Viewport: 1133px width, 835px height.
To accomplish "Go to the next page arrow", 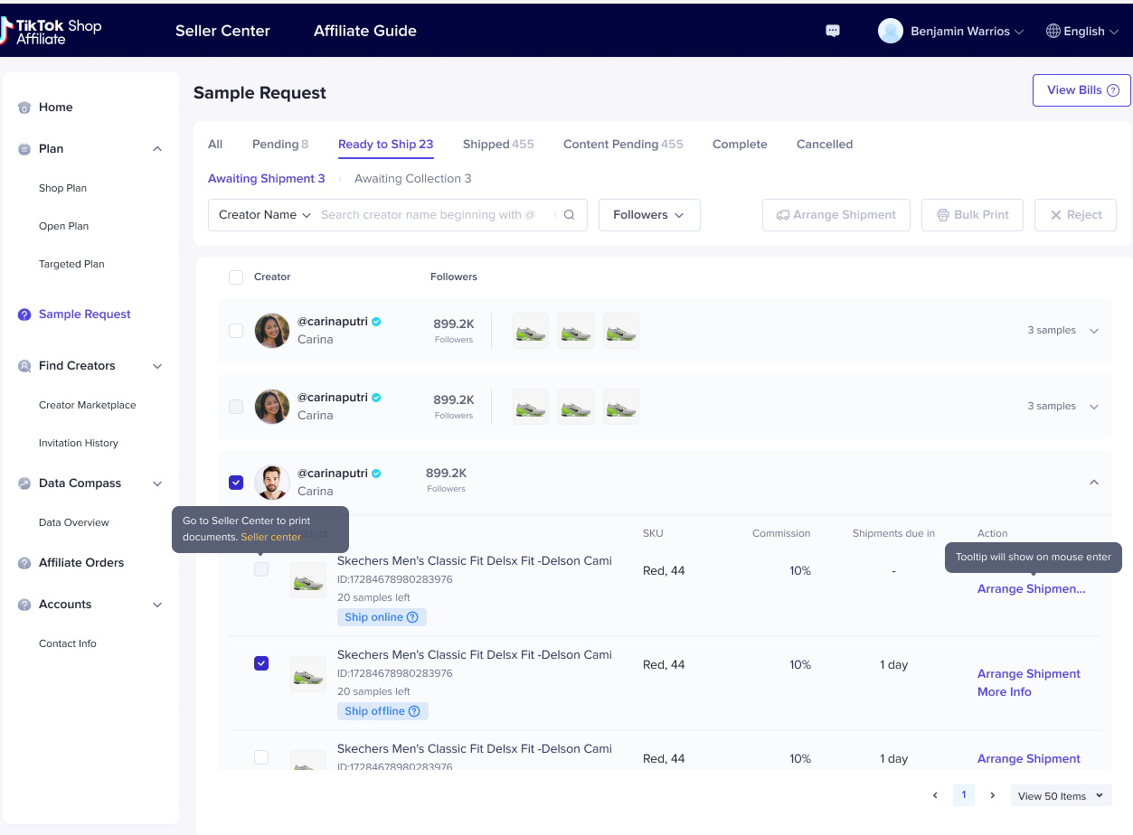I will pos(992,795).
